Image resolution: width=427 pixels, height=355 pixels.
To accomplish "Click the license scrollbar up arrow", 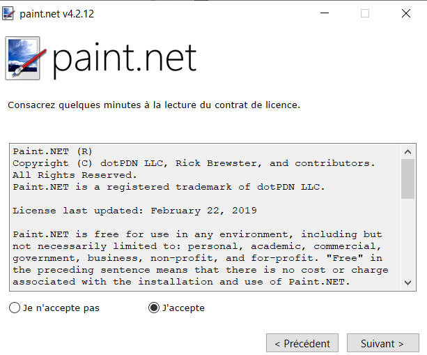I will click(x=407, y=152).
